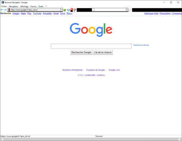Click inside the address bar URL field

click(x=36, y=10)
